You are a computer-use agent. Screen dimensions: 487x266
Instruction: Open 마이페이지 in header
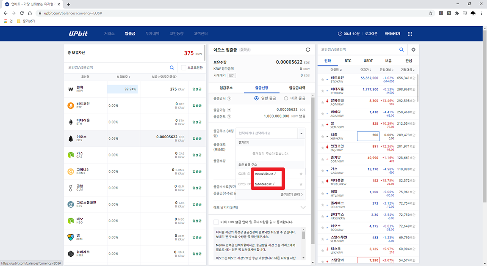(x=392, y=34)
